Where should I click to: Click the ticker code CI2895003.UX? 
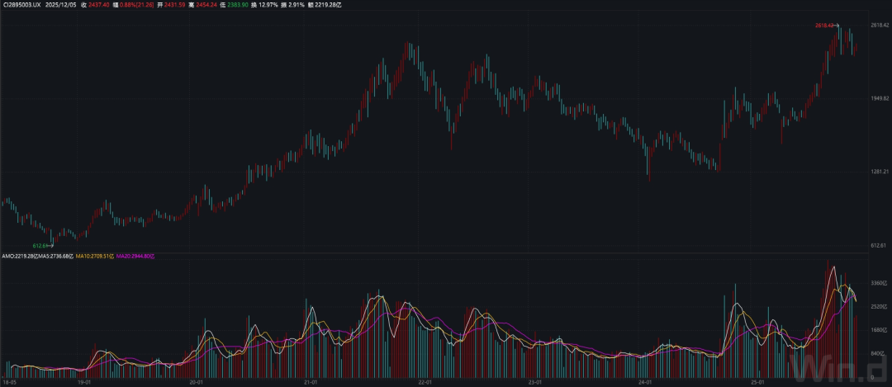click(x=22, y=4)
